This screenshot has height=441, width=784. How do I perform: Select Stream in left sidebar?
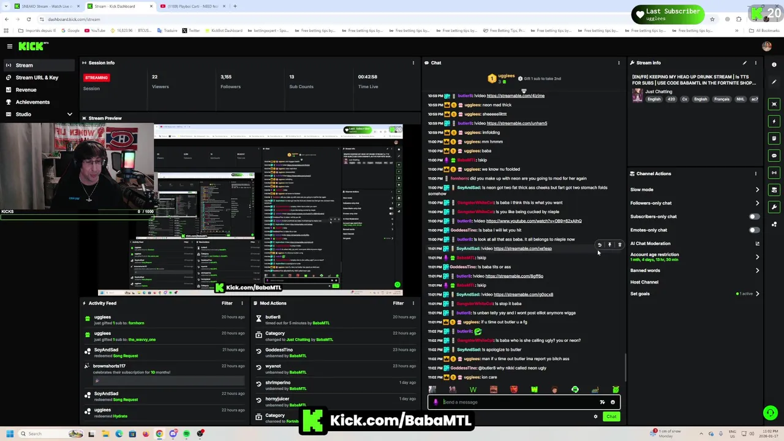point(39,65)
